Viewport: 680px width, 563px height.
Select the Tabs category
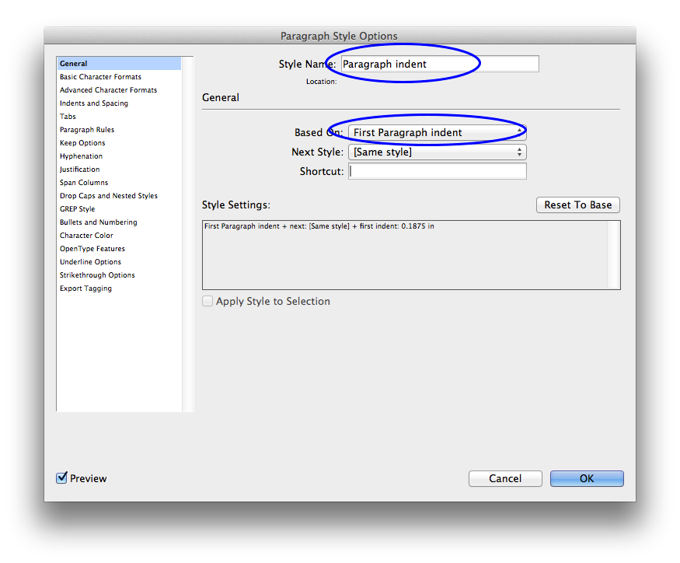point(68,117)
